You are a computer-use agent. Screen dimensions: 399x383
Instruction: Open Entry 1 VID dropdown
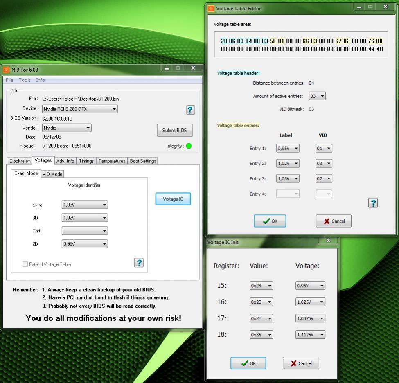pyautogui.click(x=324, y=149)
